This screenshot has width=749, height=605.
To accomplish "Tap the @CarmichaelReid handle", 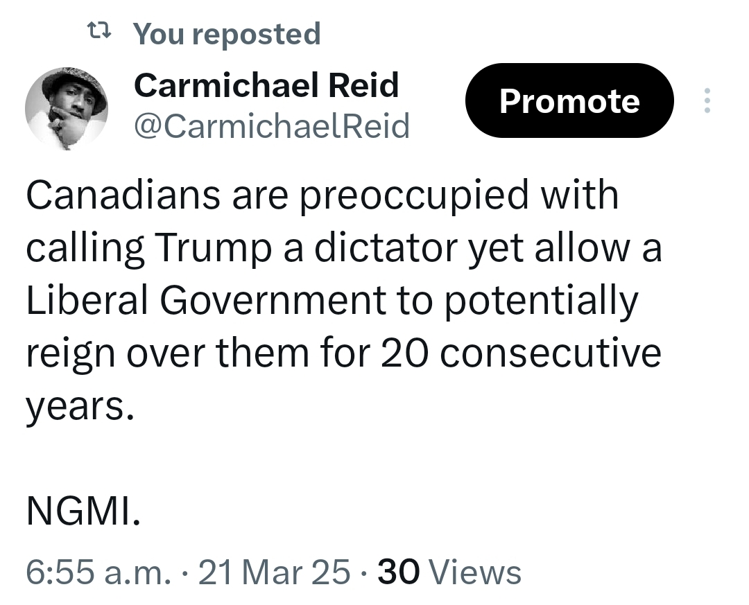I will click(x=271, y=125).
